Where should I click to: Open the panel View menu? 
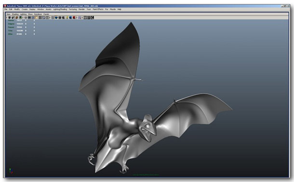(x=9, y=14)
